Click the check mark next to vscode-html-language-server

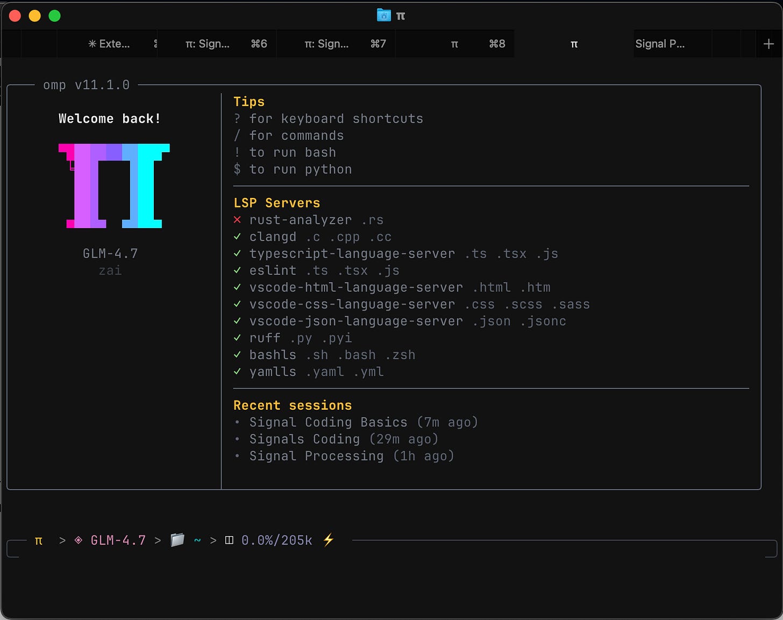coord(237,287)
